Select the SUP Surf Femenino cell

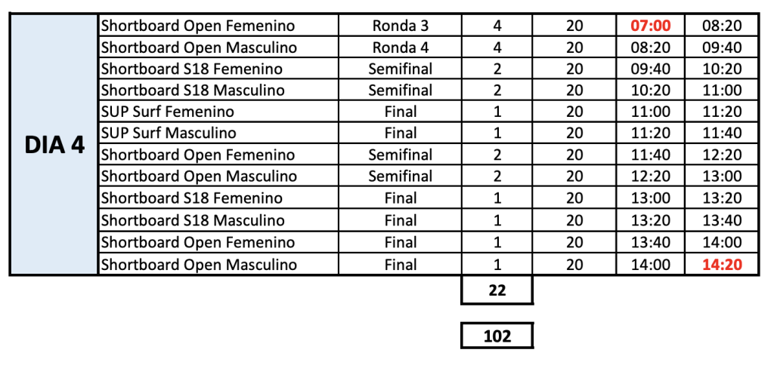218,112
